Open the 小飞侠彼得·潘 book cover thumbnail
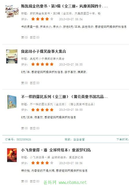 (12, 155)
